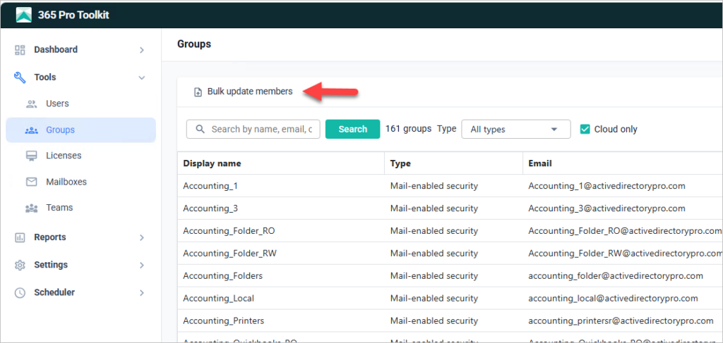Click the Licenses certificate icon
This screenshot has height=343, width=723.
(31, 156)
